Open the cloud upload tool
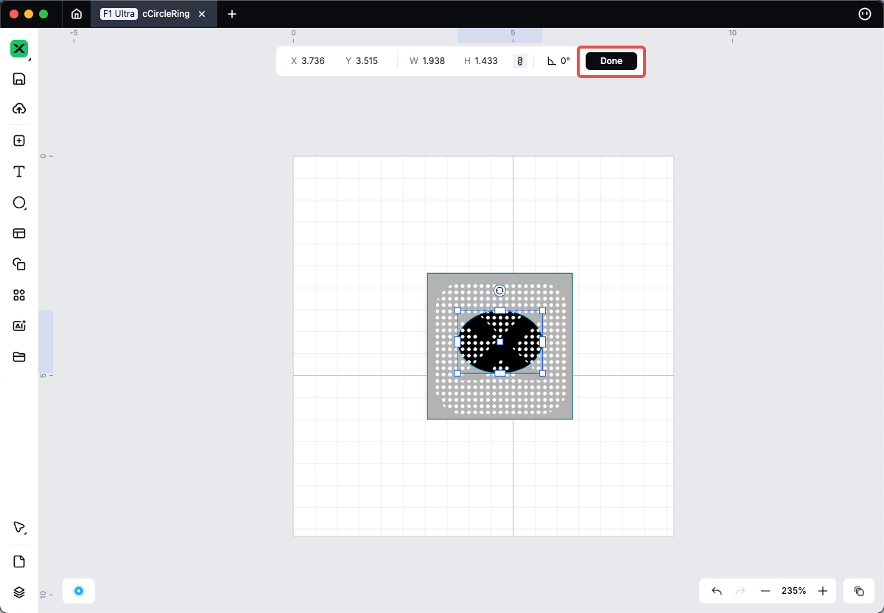The height and width of the screenshot is (613, 884). [x=19, y=109]
